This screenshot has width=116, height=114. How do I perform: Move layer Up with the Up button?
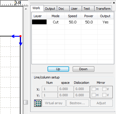click(58, 69)
